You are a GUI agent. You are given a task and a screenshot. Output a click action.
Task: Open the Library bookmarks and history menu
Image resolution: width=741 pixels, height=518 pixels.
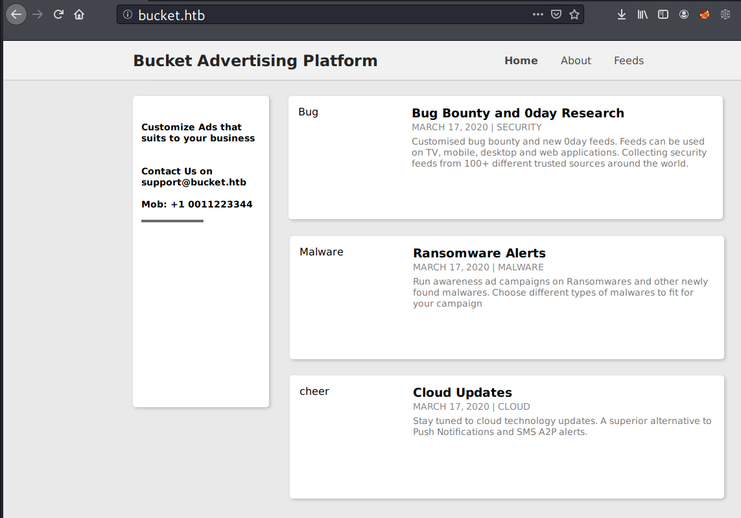pyautogui.click(x=642, y=14)
